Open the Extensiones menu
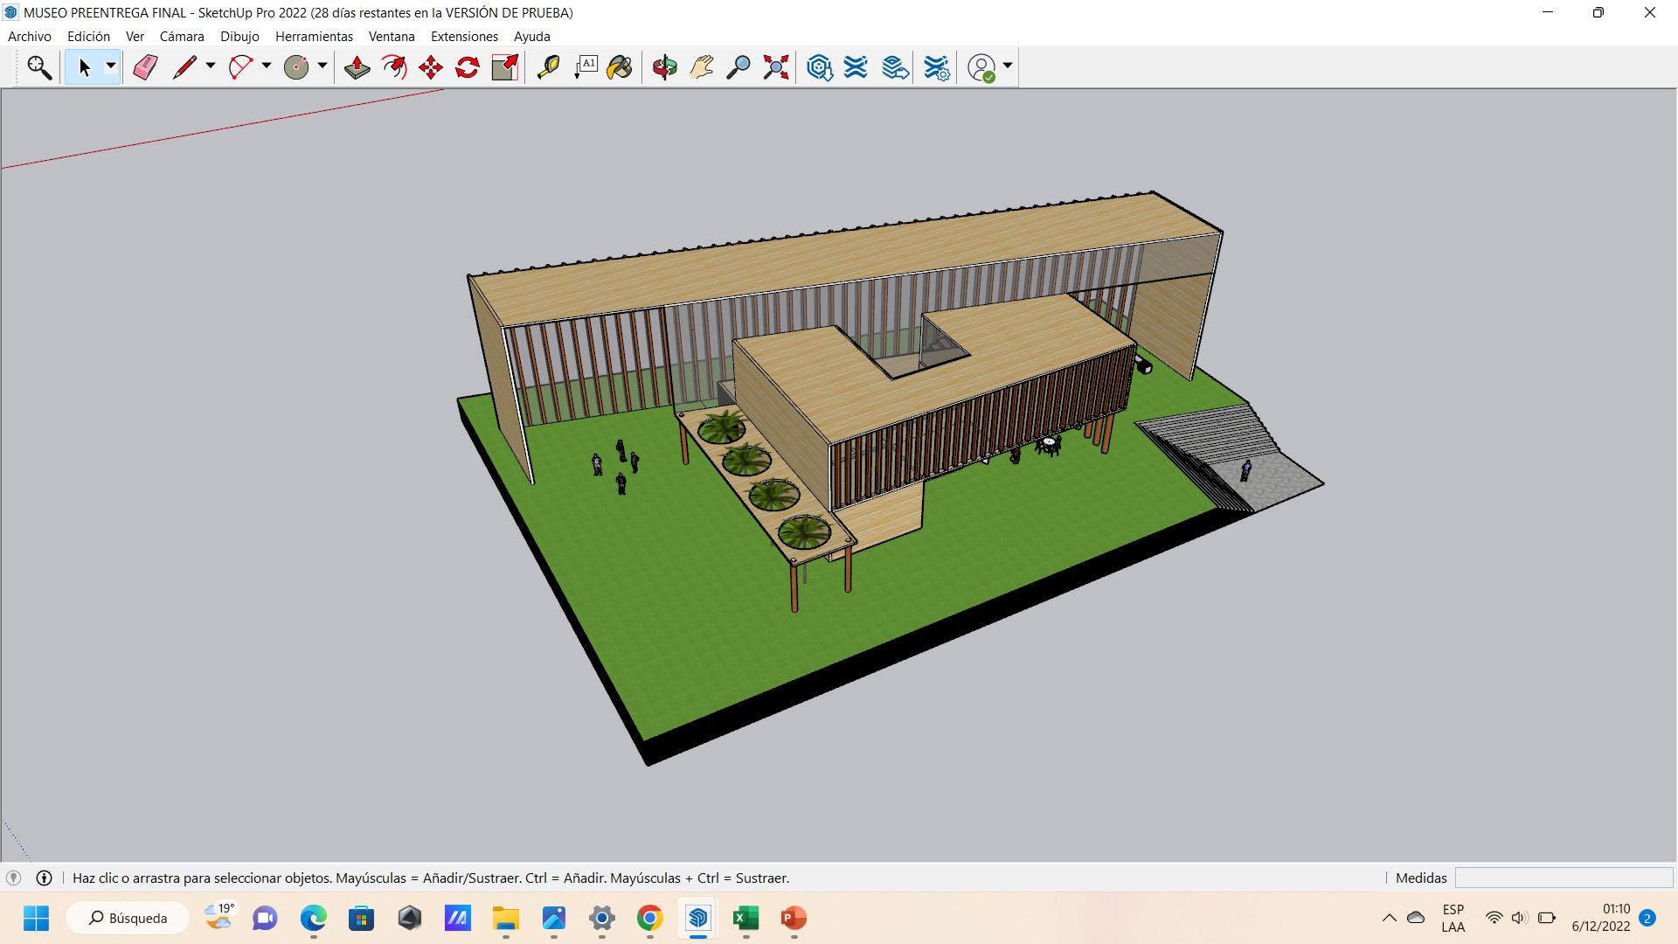 click(x=464, y=36)
